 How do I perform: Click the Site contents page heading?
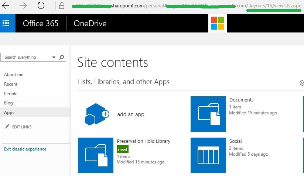click(x=113, y=62)
